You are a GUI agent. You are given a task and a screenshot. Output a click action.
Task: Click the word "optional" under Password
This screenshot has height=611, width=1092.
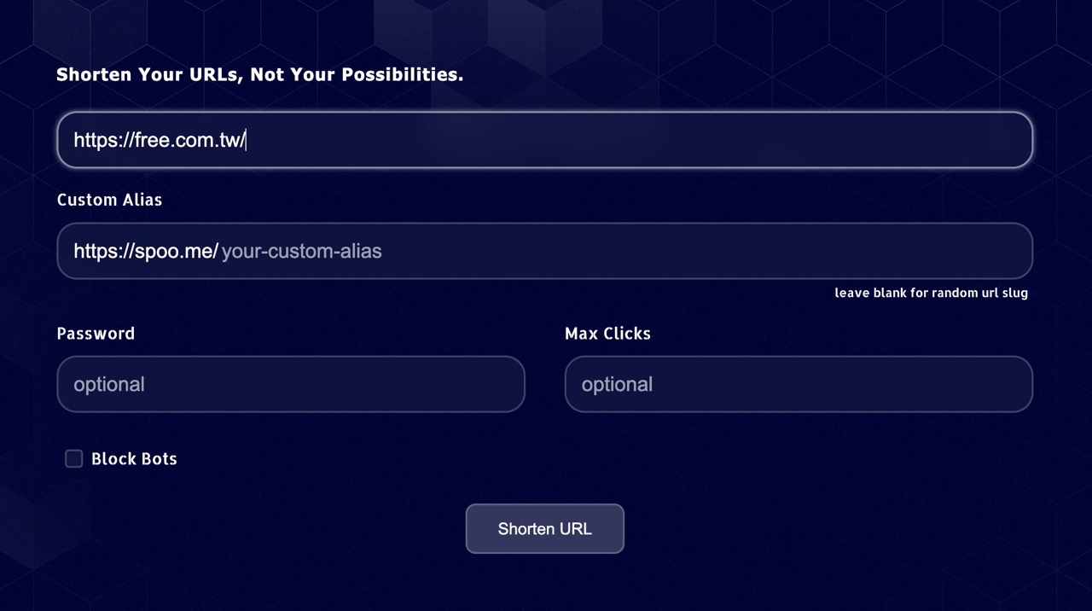click(108, 384)
